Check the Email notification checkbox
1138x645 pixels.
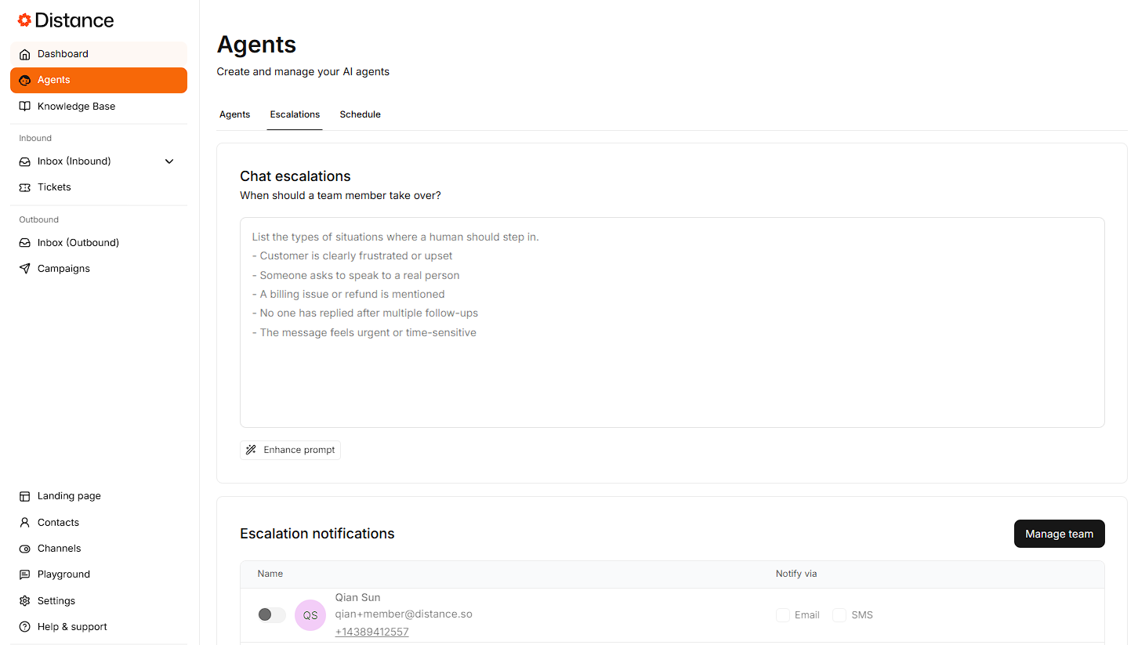[x=782, y=615]
